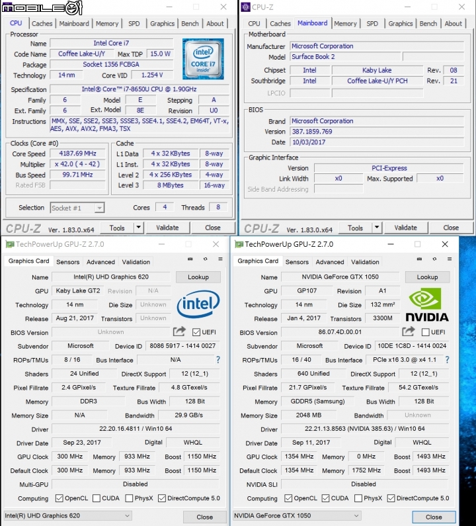
Task: Open NVIDIA GeForce GTX 1050 GPU selector
Action: tap(297, 515)
